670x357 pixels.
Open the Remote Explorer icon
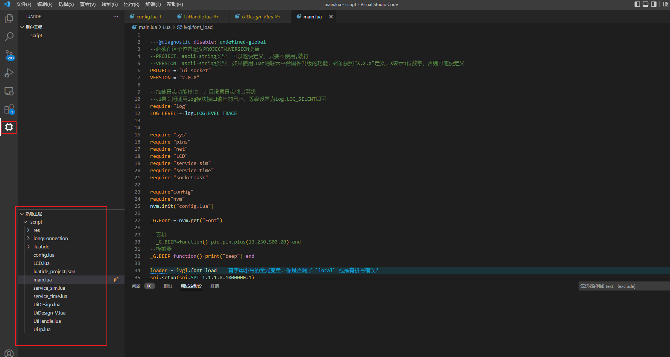(9, 91)
